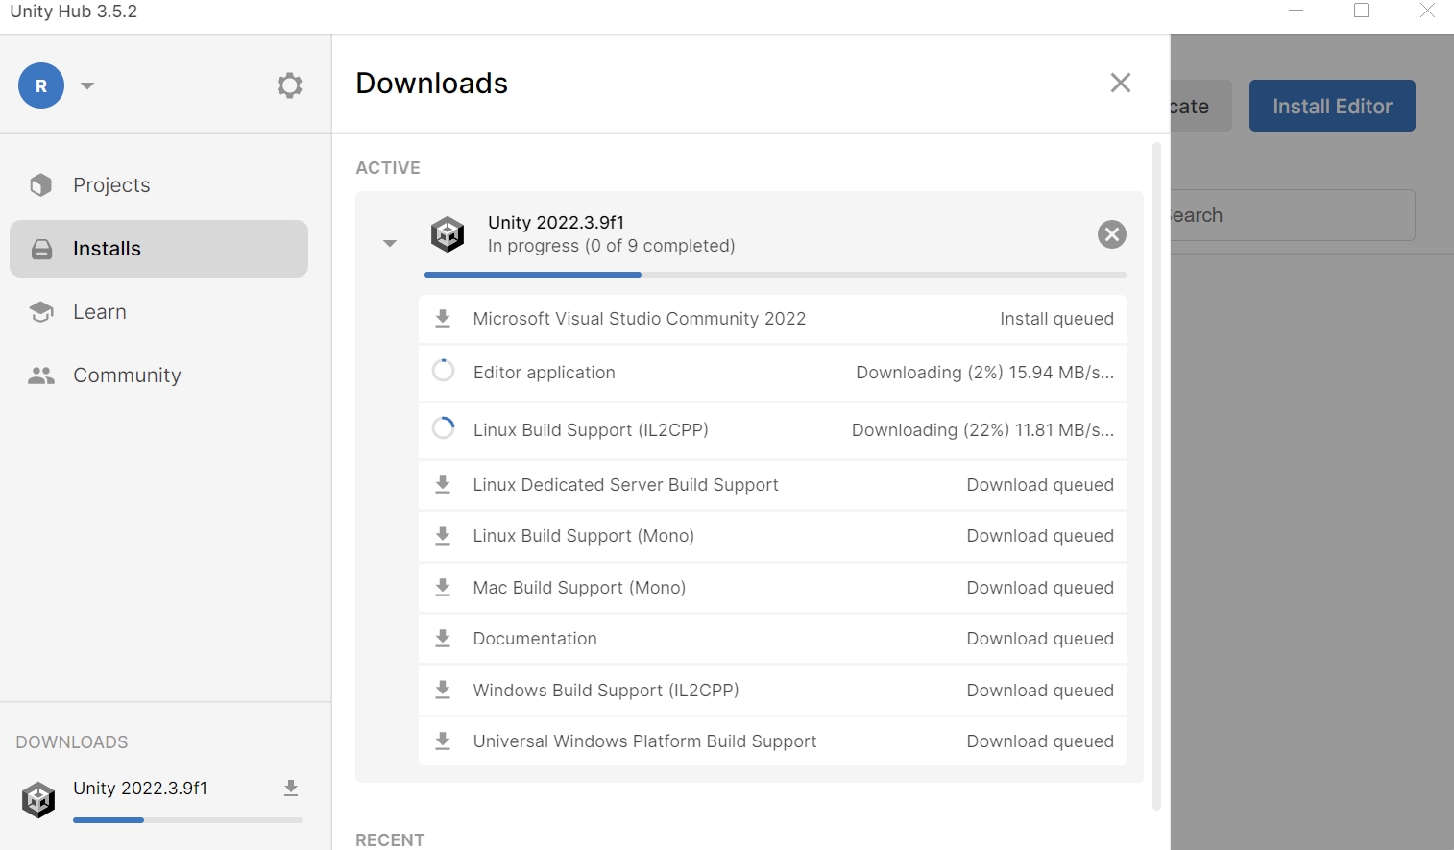Collapse the Unity 2022.3.9f1 download details
Viewport: 1454px width, 850px height.
click(x=389, y=243)
